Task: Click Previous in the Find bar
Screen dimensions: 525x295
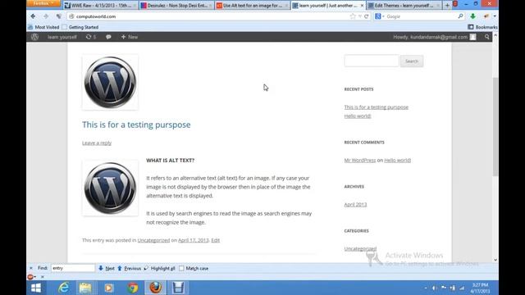Action: point(130,268)
